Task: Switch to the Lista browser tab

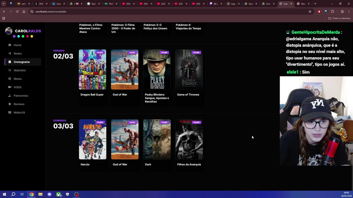Action: point(58,4)
